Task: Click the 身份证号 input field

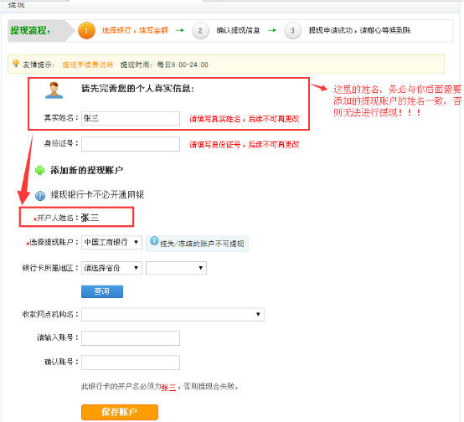Action: tap(131, 144)
